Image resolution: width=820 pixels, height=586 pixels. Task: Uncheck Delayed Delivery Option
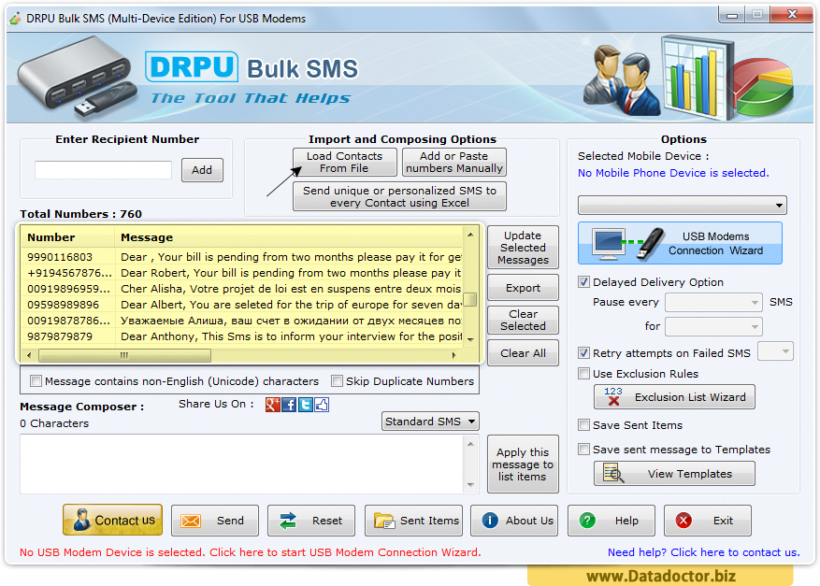pyautogui.click(x=583, y=282)
